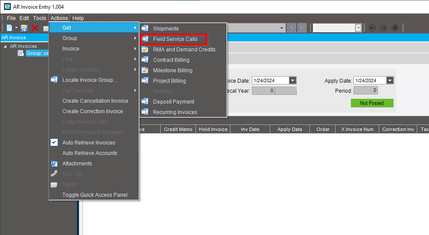The height and width of the screenshot is (235, 429).
Task: Click the red Delete X icon
Action: [35, 28]
